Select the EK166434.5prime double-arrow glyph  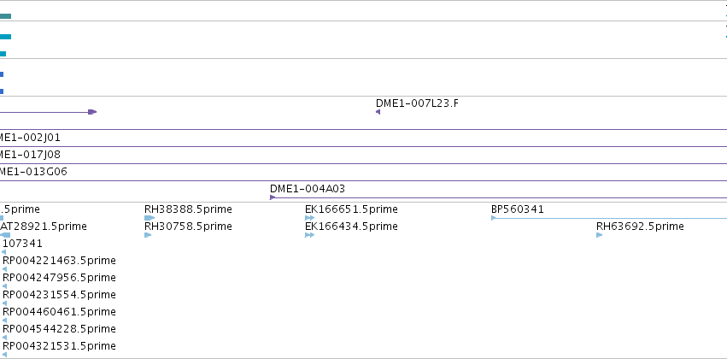tap(310, 235)
